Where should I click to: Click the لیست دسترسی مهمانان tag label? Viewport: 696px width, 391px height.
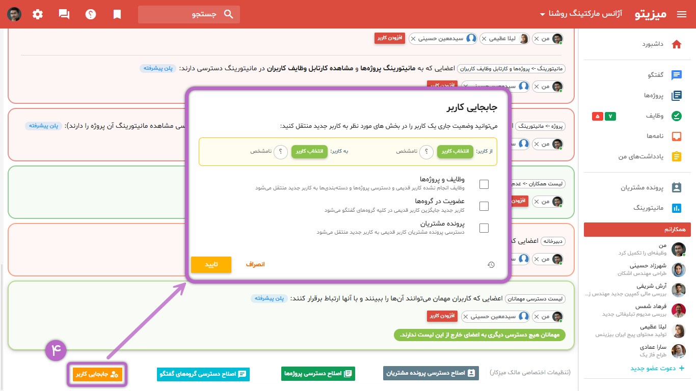[x=535, y=299]
